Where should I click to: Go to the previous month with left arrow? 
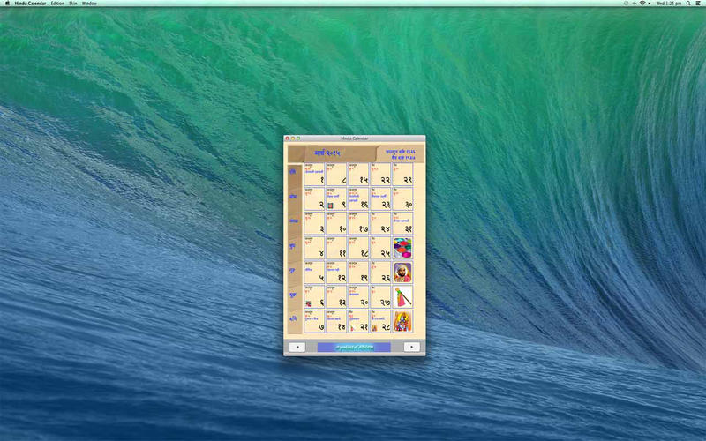pos(297,347)
